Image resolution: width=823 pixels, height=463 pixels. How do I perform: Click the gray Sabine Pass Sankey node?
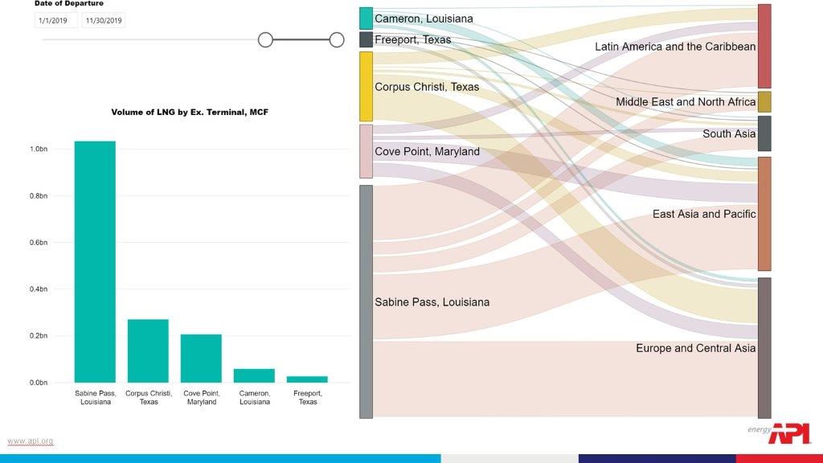[x=366, y=301]
